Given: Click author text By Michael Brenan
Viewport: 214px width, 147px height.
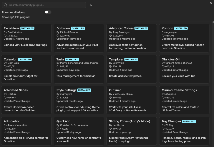Looking at the screenshot, I should 67,32.
